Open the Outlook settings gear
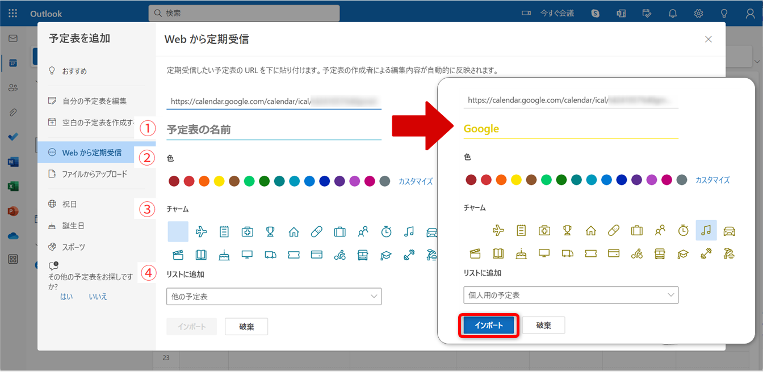Image resolution: width=763 pixels, height=372 pixels. [698, 14]
